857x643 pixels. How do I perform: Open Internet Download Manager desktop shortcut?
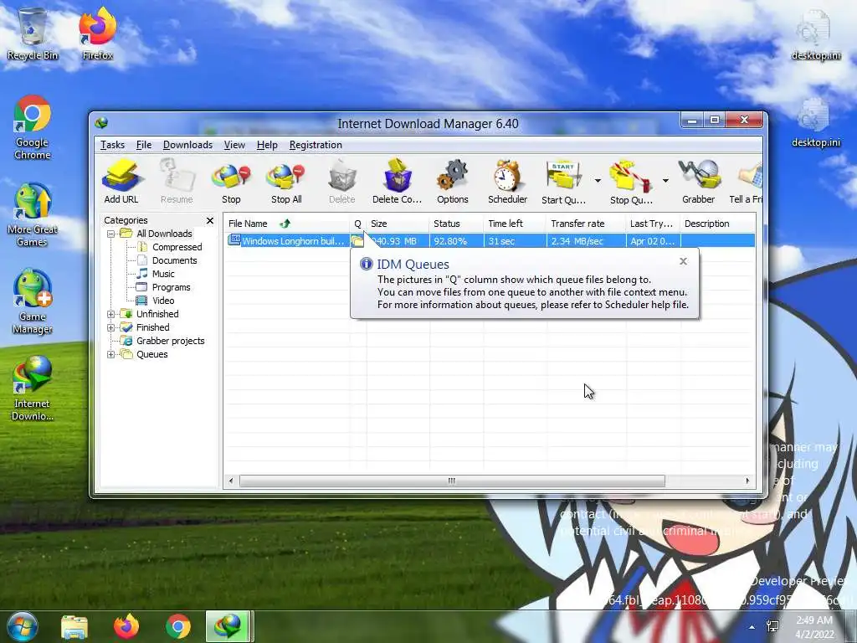[x=33, y=389]
